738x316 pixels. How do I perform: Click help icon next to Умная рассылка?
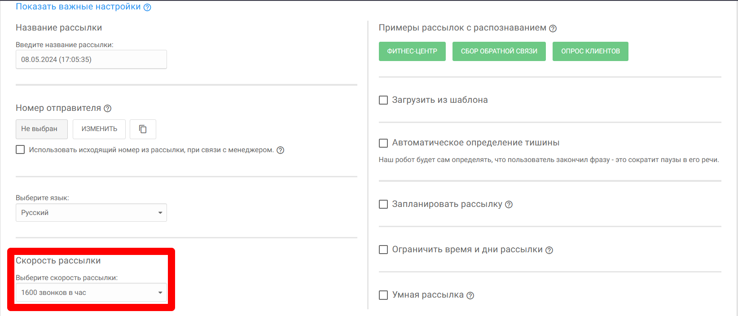click(x=470, y=295)
